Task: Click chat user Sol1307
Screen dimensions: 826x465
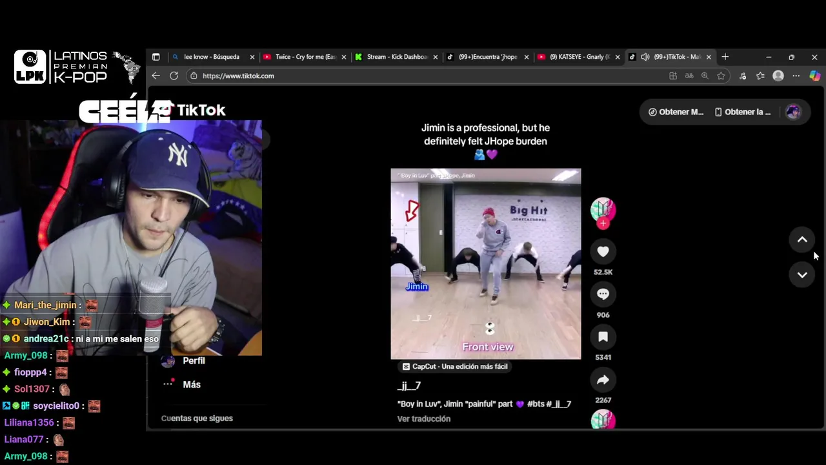Action: pyautogui.click(x=32, y=389)
